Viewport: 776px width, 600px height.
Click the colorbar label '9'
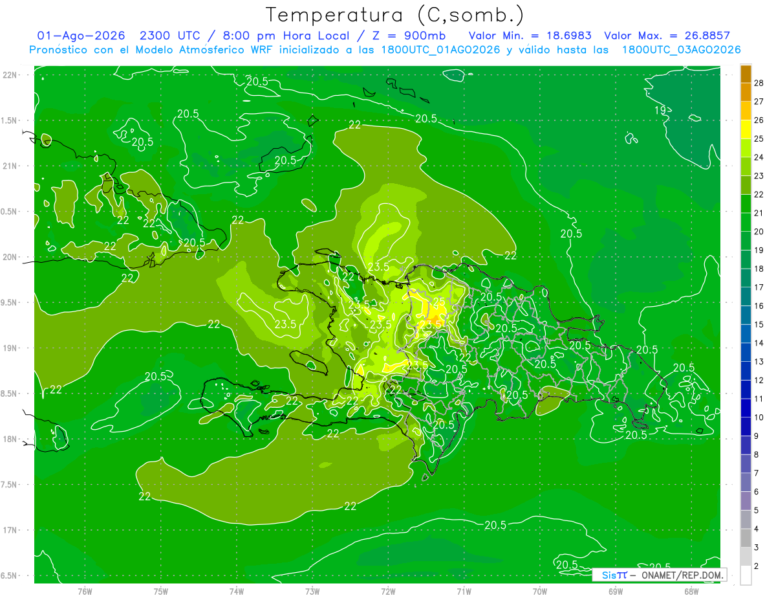[x=757, y=436]
